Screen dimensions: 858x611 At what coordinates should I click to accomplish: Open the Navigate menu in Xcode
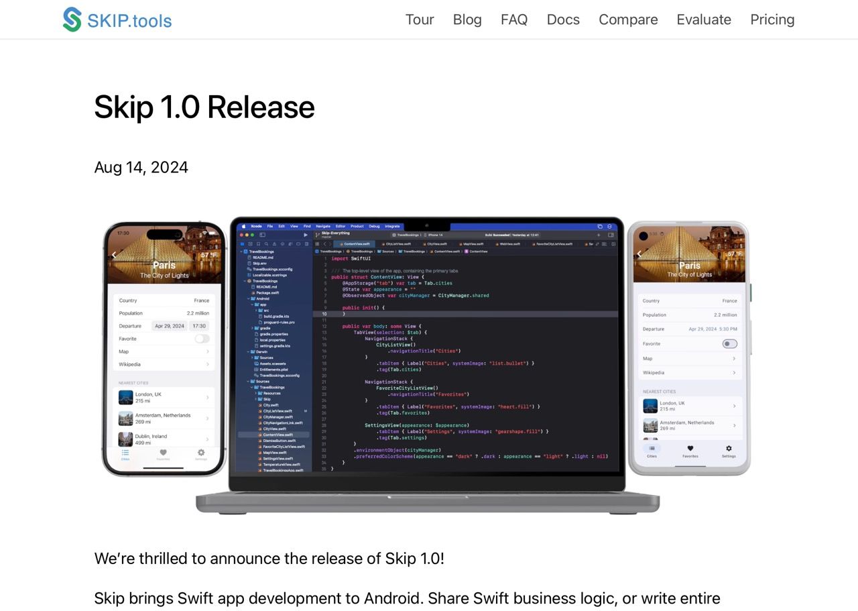(x=323, y=226)
